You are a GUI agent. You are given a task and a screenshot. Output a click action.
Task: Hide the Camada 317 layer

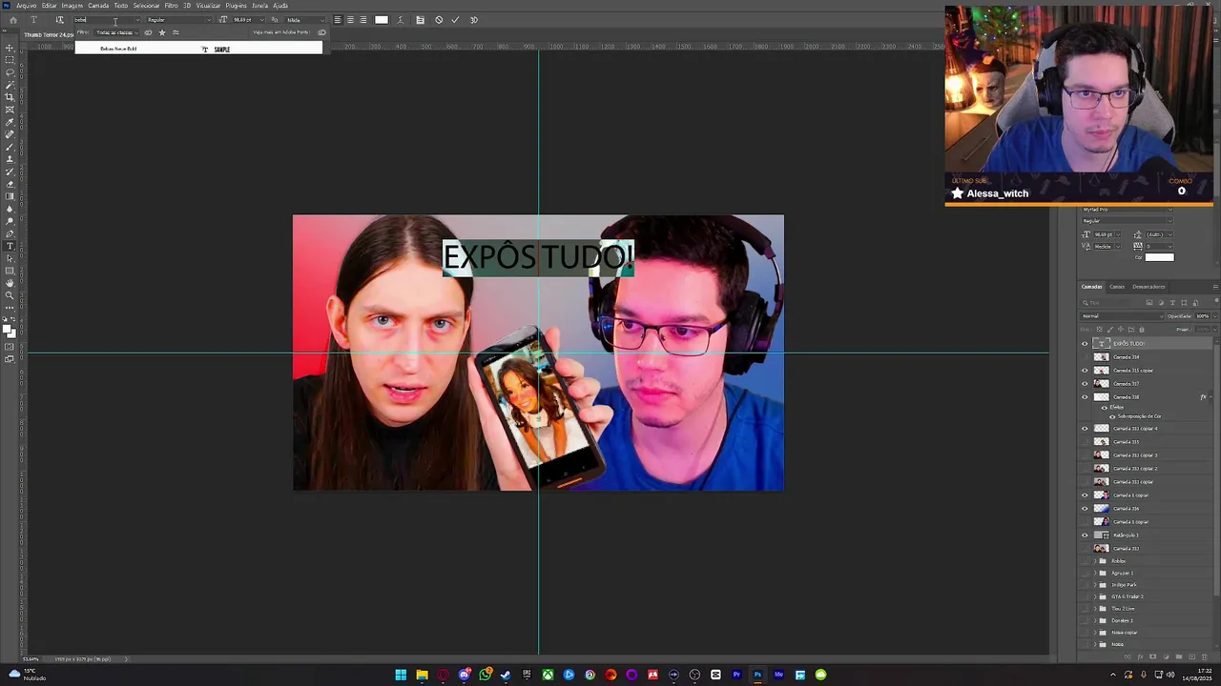pos(1085,384)
